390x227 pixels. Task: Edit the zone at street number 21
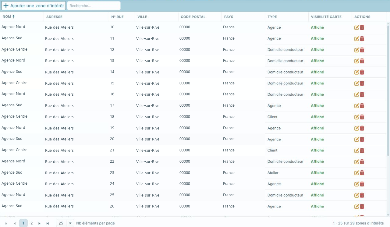(x=356, y=151)
